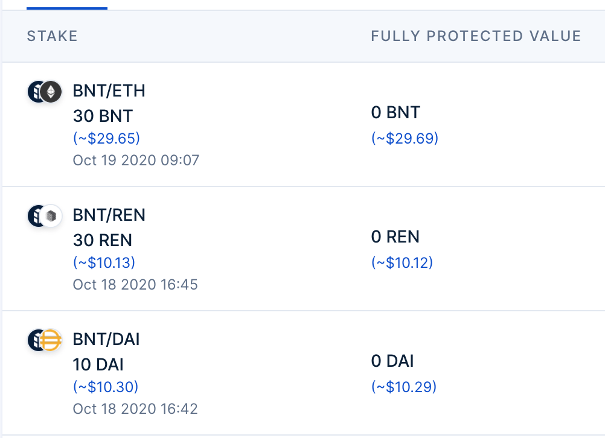The height and width of the screenshot is (438, 605).
Task: Click the Oct 19 2020 09:07 timestamp
Action: click(x=136, y=160)
